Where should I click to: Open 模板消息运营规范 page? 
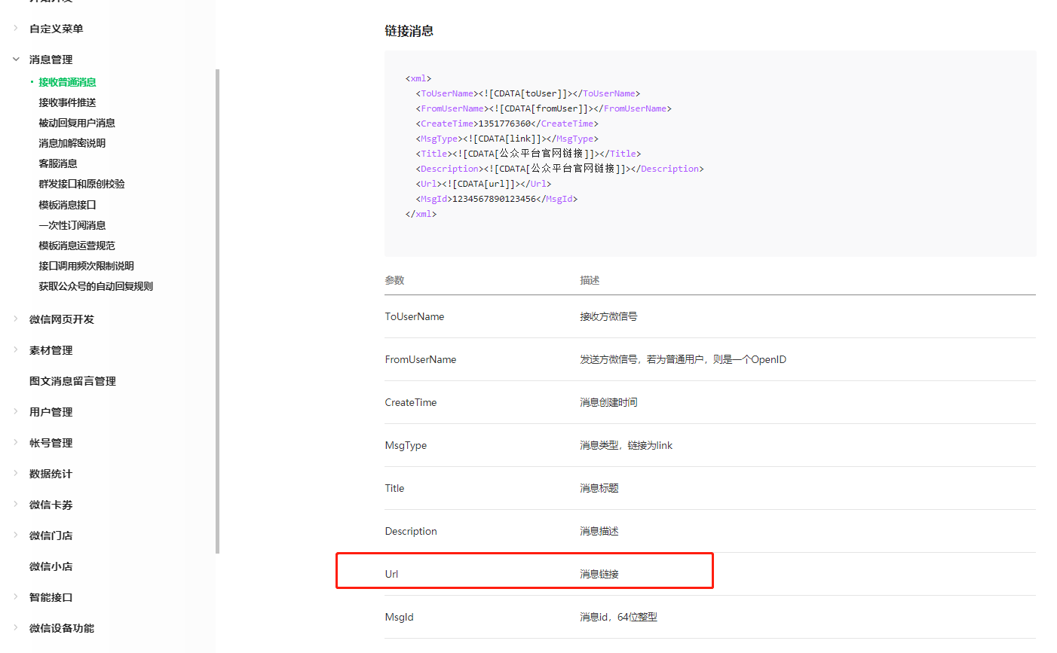tap(77, 246)
